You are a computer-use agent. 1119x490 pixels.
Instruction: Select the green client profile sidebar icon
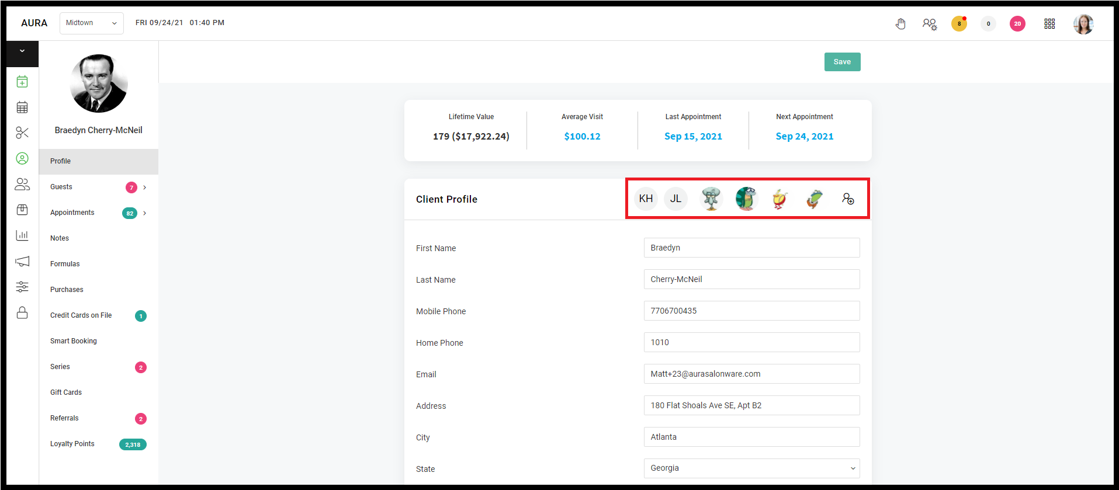pyautogui.click(x=22, y=158)
